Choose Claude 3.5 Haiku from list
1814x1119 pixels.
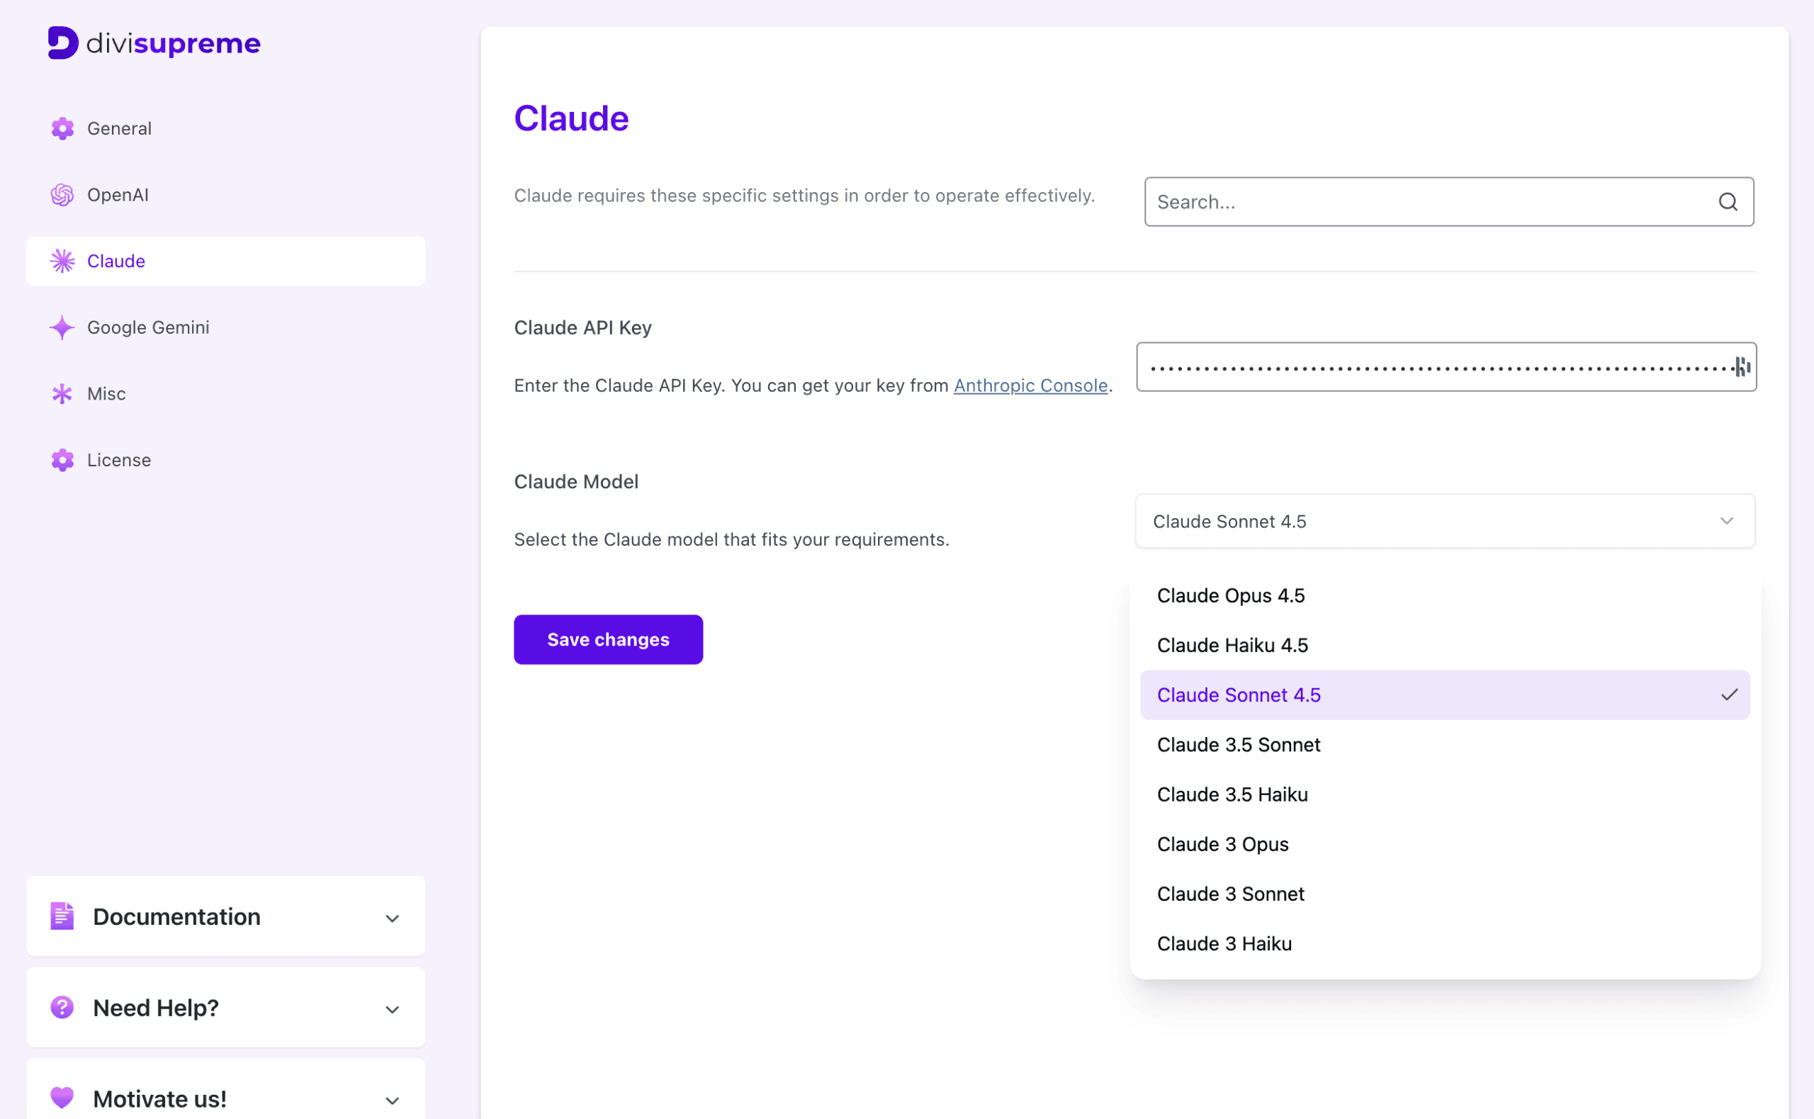point(1232,795)
